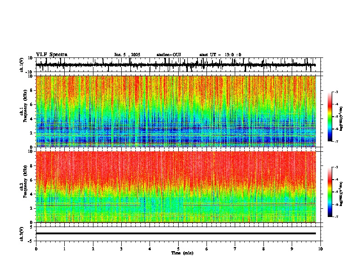Click the ch.1 spectrogram color scale bar
This screenshot has height=279, width=361.
[x=330, y=117]
